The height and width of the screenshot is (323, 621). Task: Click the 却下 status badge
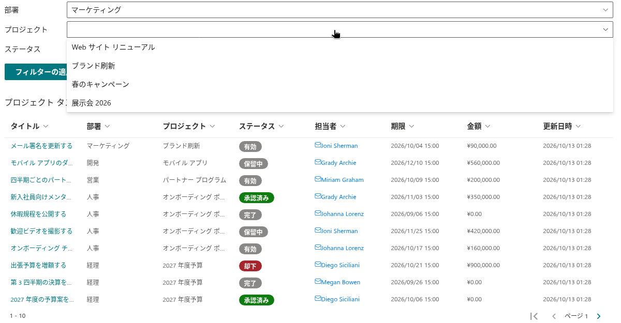[250, 266]
